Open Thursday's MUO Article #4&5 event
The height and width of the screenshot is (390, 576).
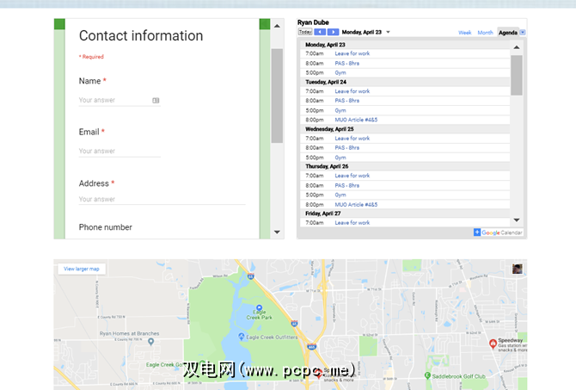click(356, 205)
